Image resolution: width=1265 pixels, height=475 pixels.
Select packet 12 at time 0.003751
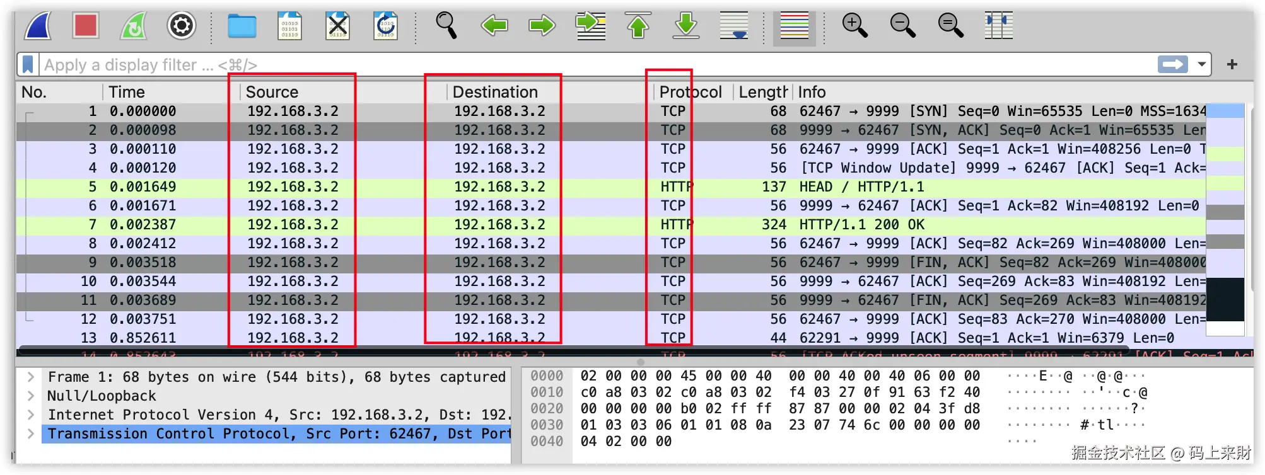(x=611, y=319)
